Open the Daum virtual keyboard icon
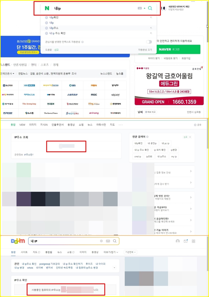The image size is (209, 297). (108, 241)
